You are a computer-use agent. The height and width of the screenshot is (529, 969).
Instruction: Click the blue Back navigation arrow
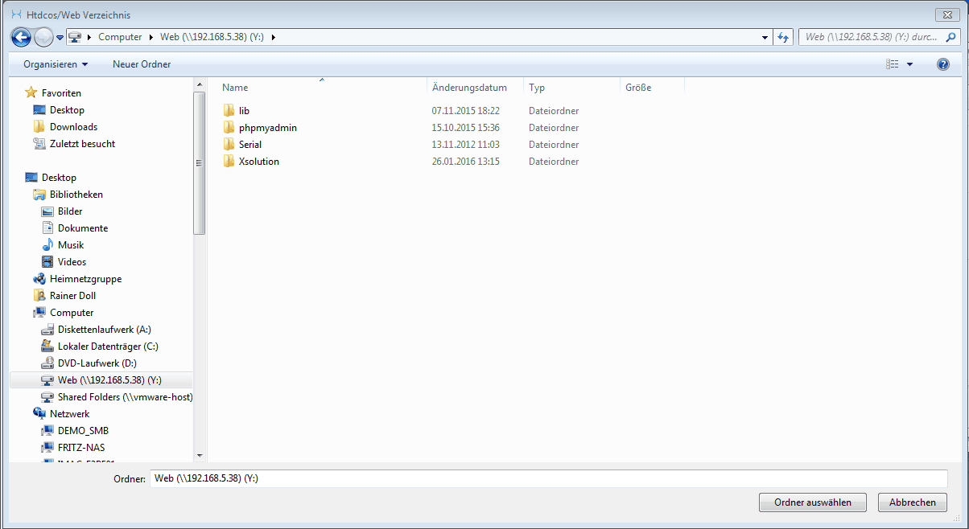coord(21,37)
